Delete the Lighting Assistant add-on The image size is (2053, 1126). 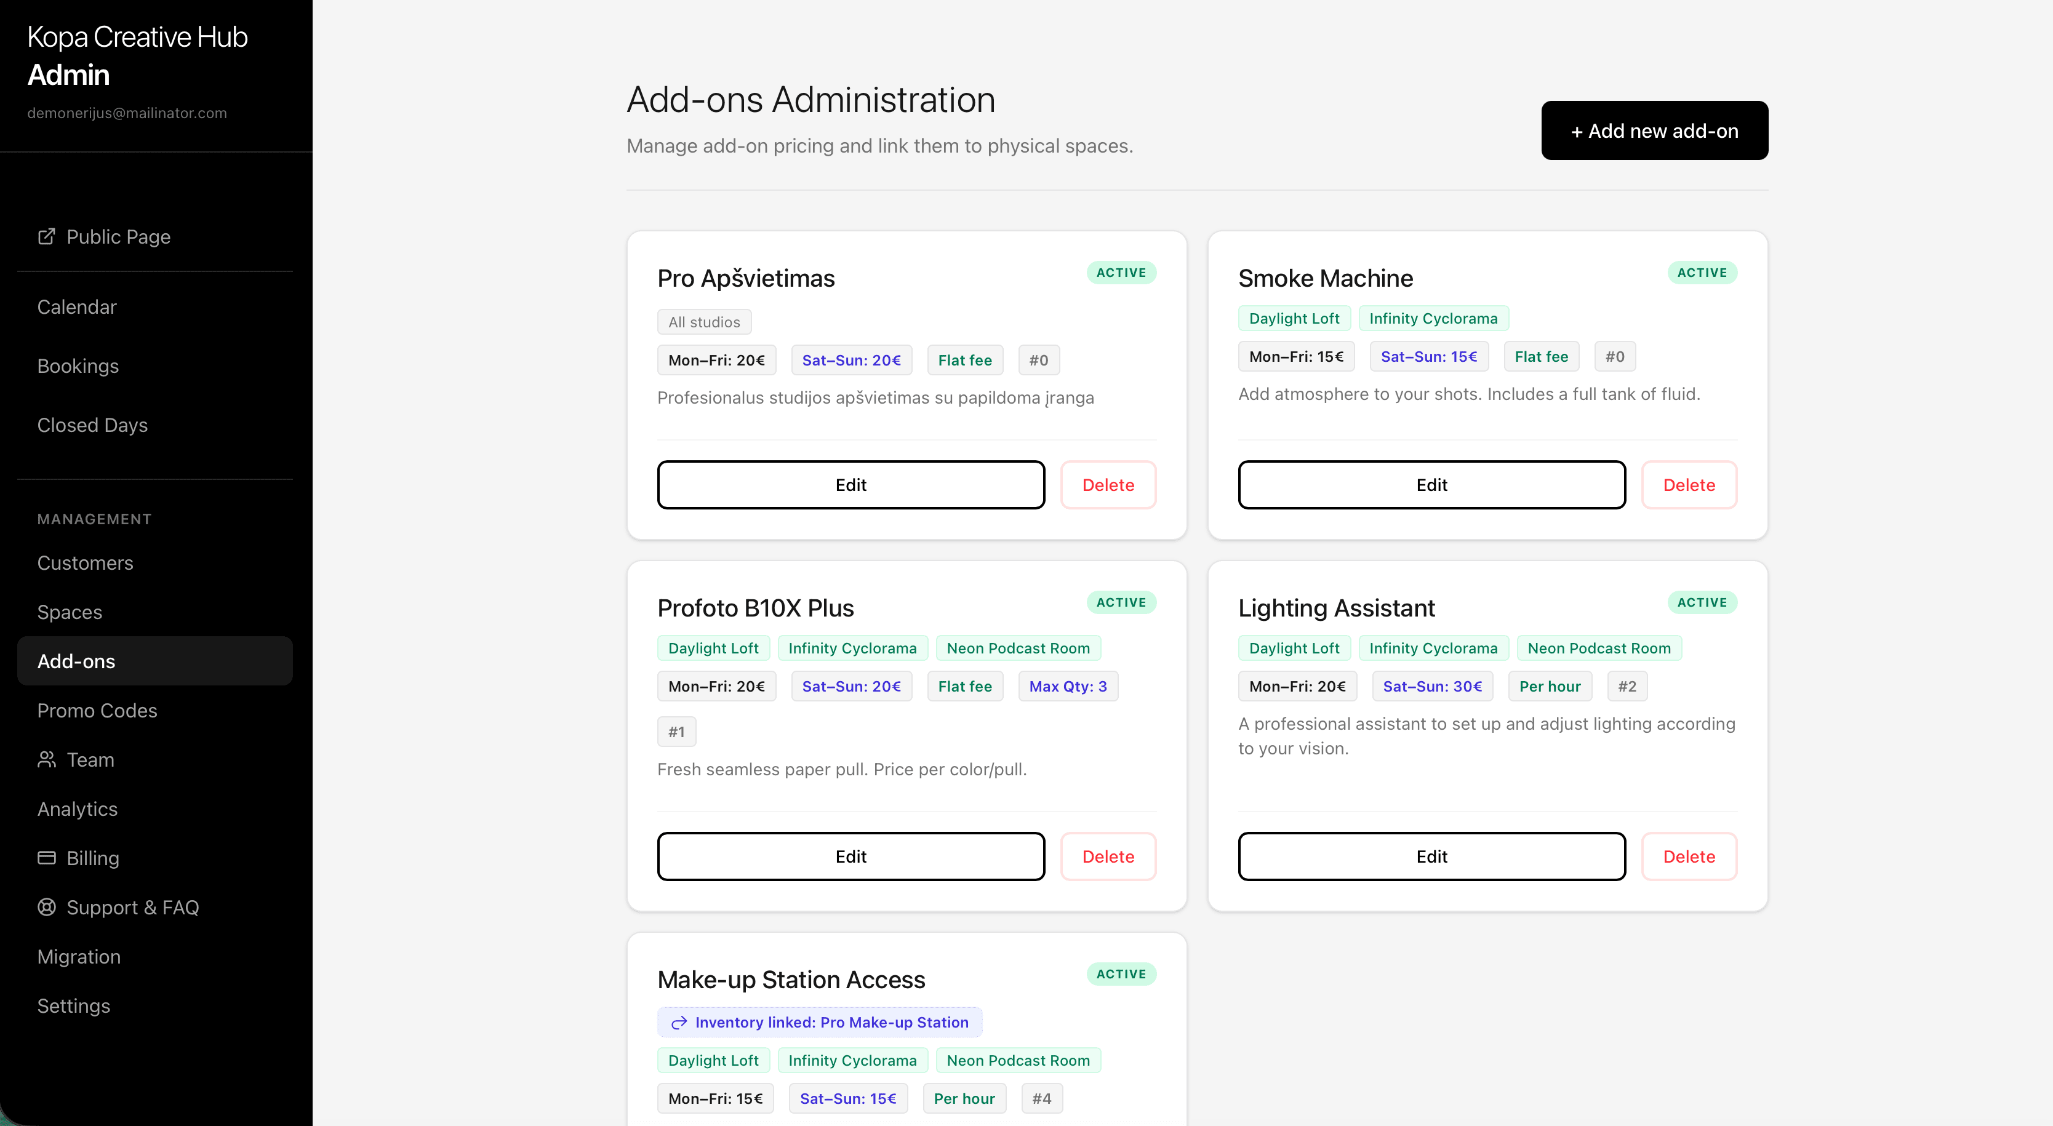pos(1688,856)
